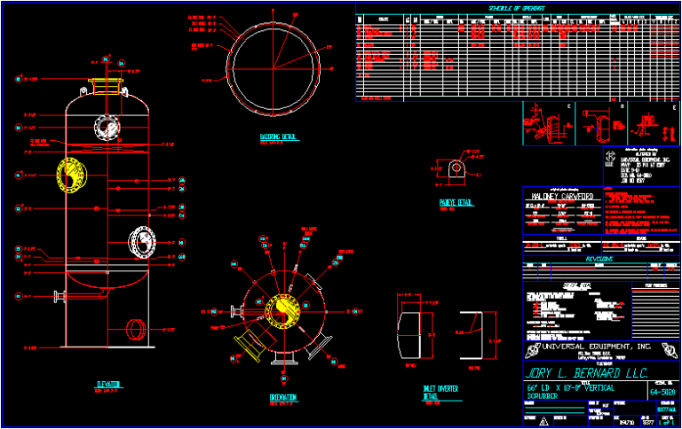Select the revision triangle symbol in title block
The width and height of the screenshot is (682, 429).
(x=543, y=421)
